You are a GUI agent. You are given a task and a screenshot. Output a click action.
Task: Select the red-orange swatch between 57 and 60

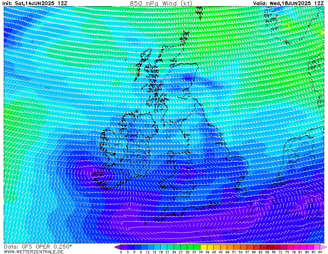[x=250, y=247]
